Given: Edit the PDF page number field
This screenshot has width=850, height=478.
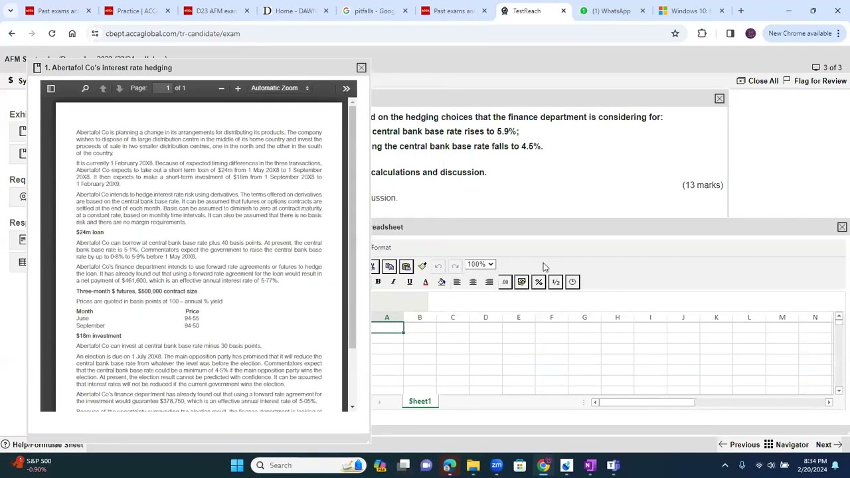Looking at the screenshot, I should click(x=162, y=88).
